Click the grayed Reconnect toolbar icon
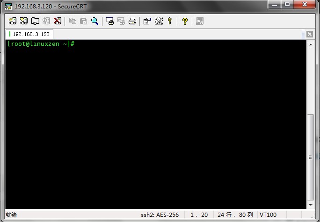This screenshot has width=320, height=222. coord(46,21)
